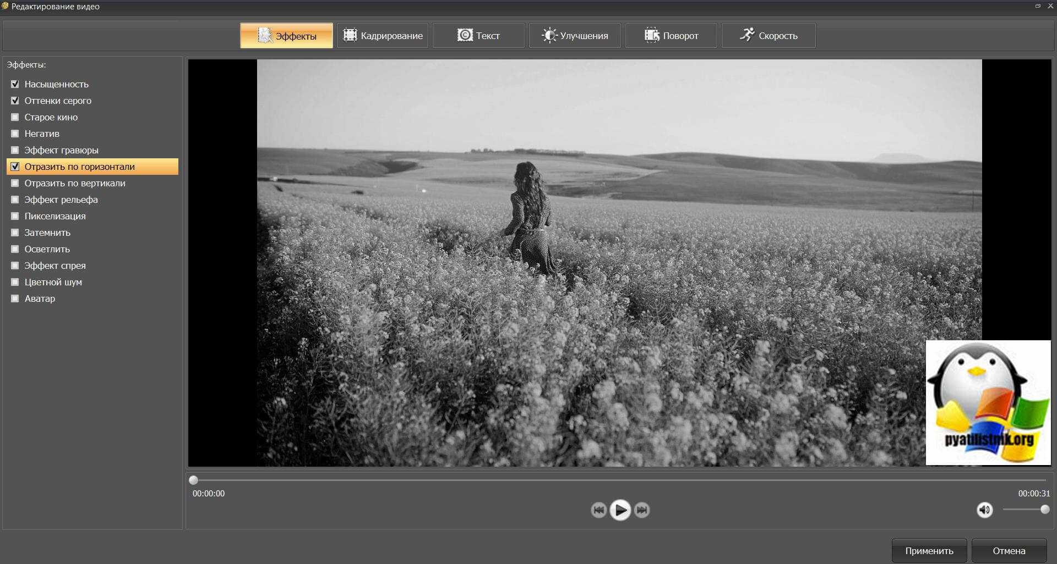
Task: Select the Эффекты tab
Action: (x=286, y=36)
